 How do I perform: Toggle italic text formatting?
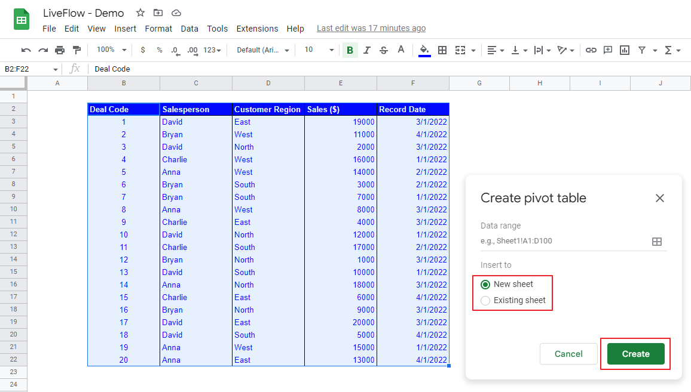click(367, 50)
